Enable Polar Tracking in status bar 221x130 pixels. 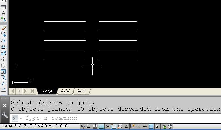pyautogui.click(x=108, y=127)
